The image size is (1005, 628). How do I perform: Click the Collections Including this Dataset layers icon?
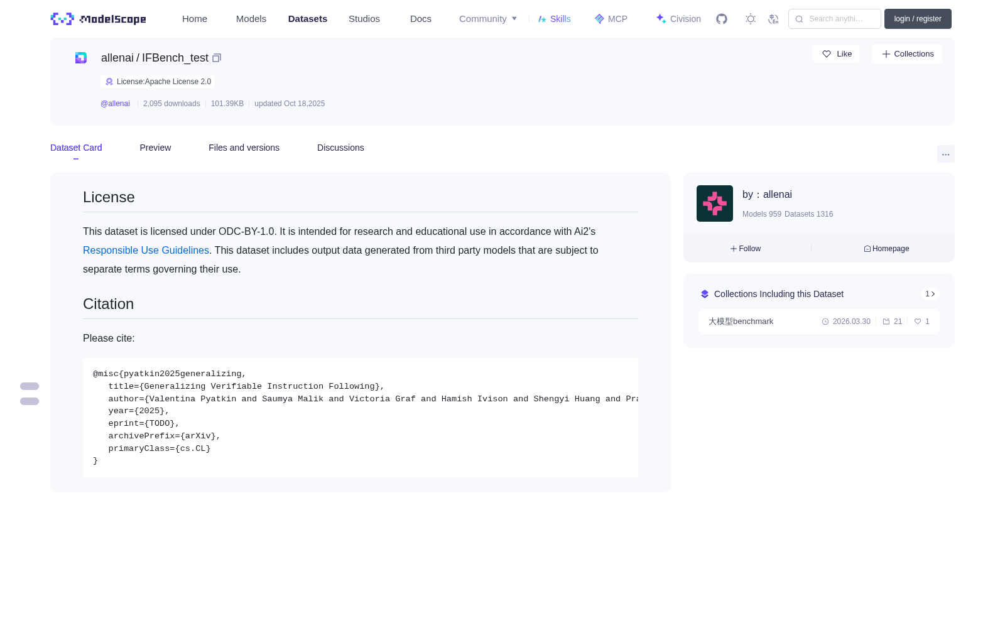[x=705, y=294]
